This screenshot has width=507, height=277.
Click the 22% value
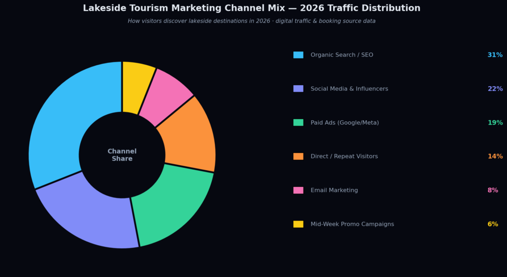point(495,89)
